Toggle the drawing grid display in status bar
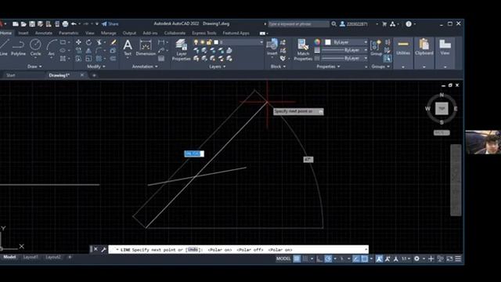 pyautogui.click(x=297, y=258)
